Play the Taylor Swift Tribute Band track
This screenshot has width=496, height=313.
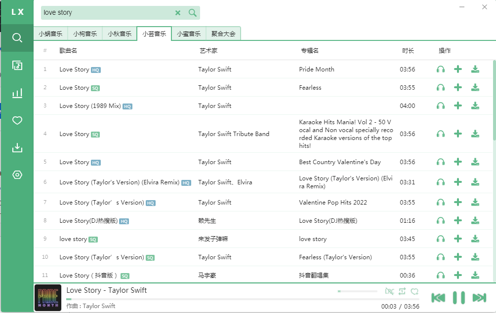(x=440, y=134)
